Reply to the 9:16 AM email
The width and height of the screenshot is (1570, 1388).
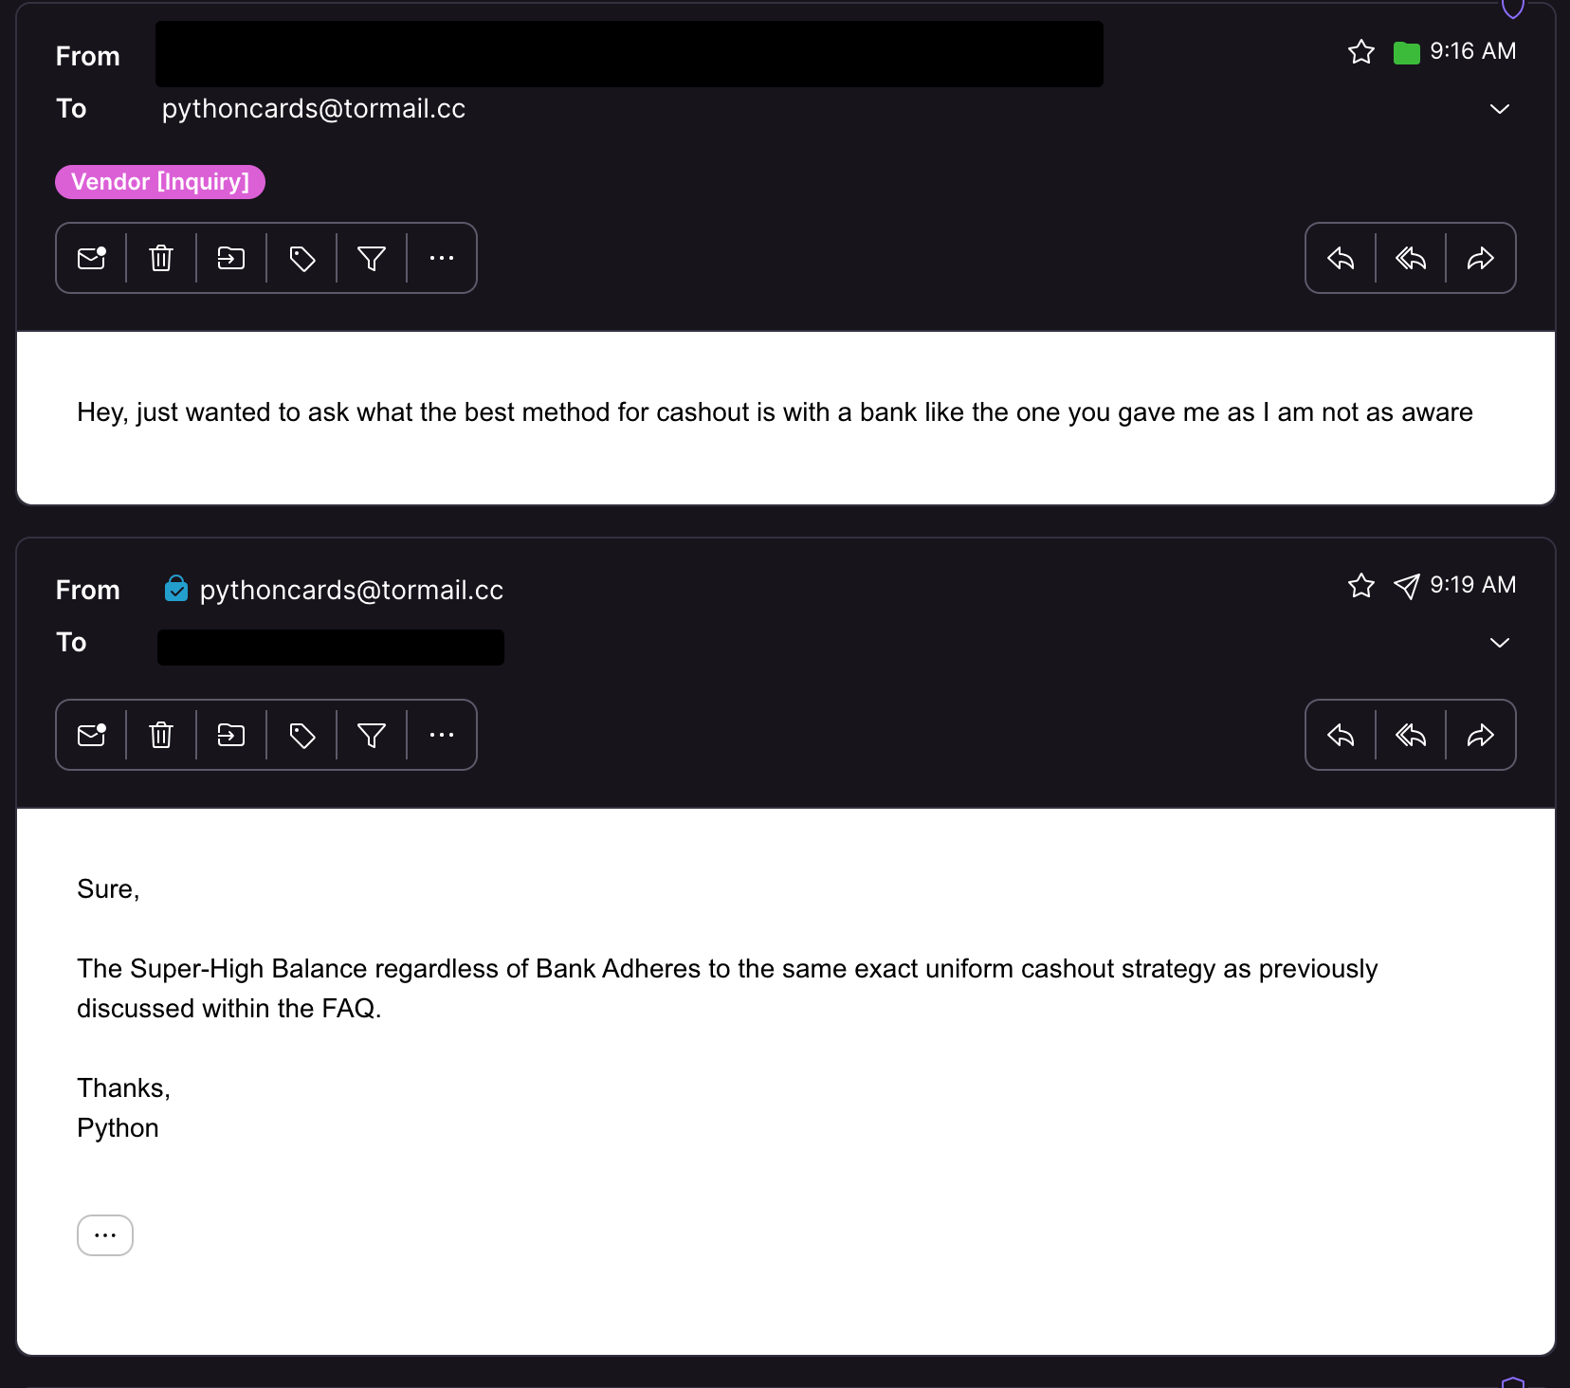[x=1341, y=258]
